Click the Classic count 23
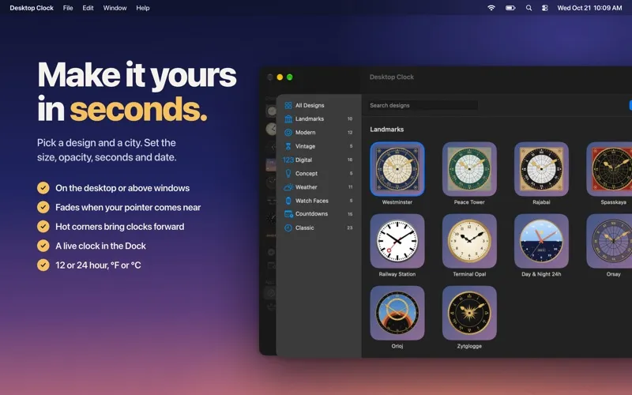Image resolution: width=632 pixels, height=395 pixels. 349,228
